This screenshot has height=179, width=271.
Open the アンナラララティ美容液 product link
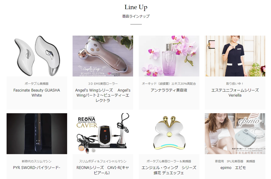[169, 90]
